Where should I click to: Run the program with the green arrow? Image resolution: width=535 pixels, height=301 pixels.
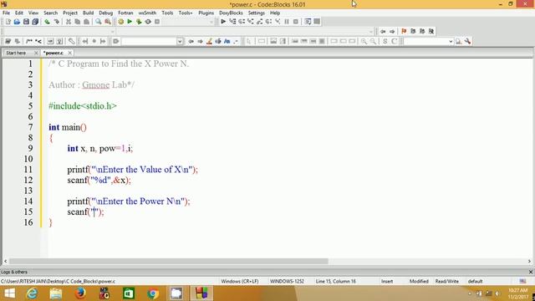click(130, 22)
